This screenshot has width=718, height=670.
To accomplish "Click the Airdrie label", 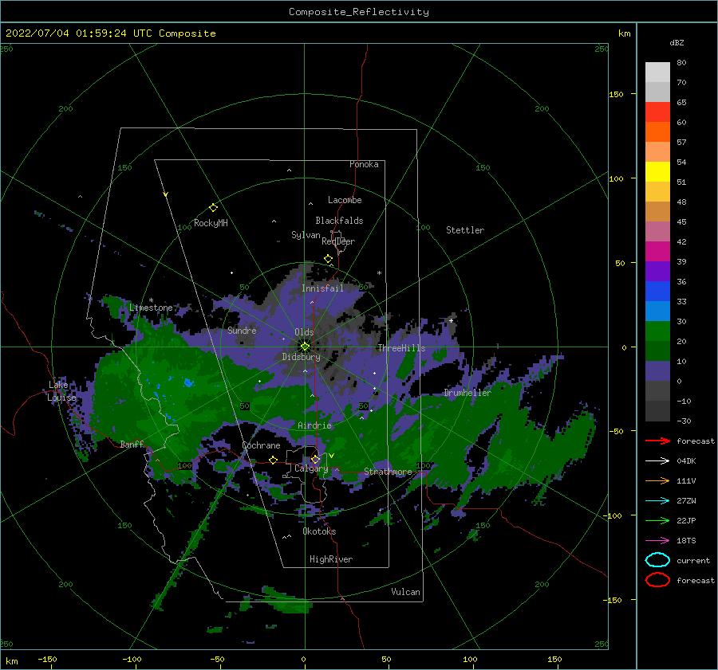I will 314,425.
